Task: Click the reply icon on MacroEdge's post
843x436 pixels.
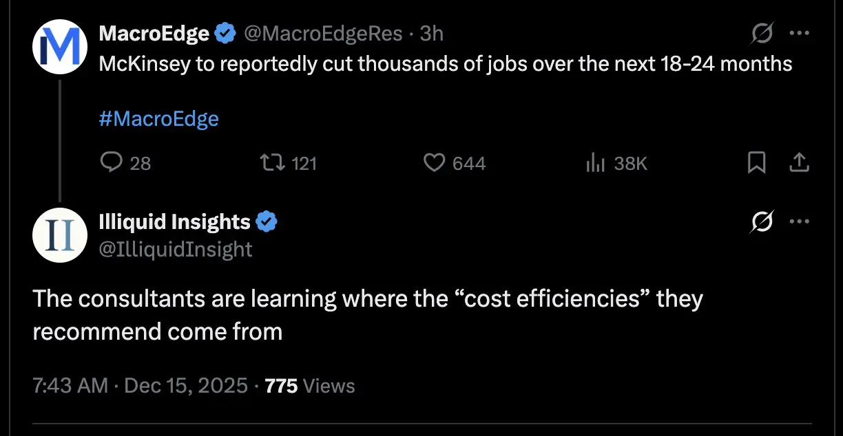Action: [x=111, y=162]
